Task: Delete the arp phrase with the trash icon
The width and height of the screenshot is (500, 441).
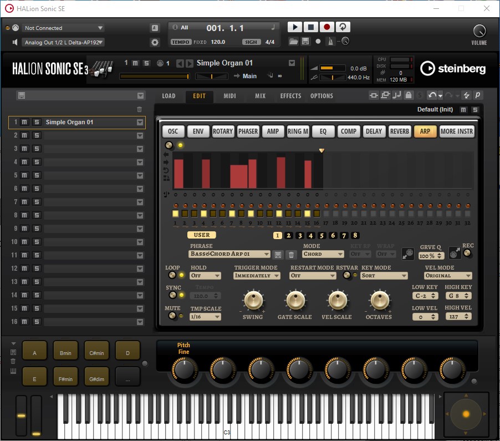Action: 291,254
